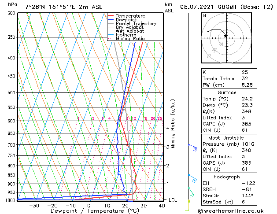
Task: Click the K index value 25
Action: tap(245, 72)
